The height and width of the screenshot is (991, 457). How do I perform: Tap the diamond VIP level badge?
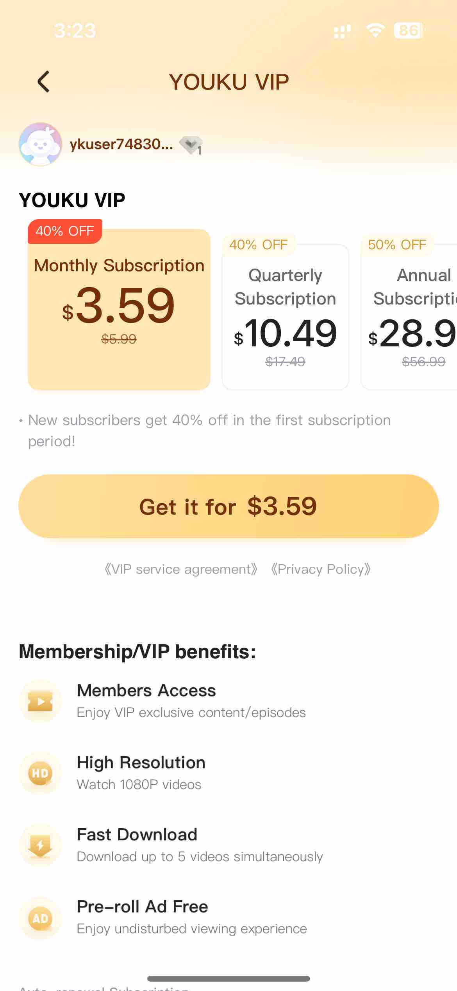(191, 145)
